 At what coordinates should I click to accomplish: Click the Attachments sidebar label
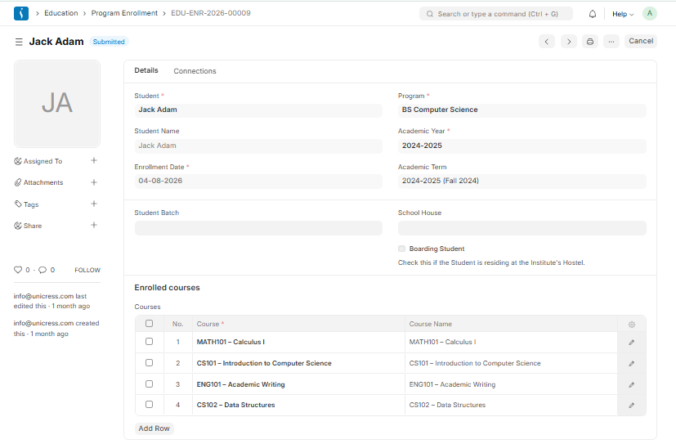pyautogui.click(x=43, y=182)
